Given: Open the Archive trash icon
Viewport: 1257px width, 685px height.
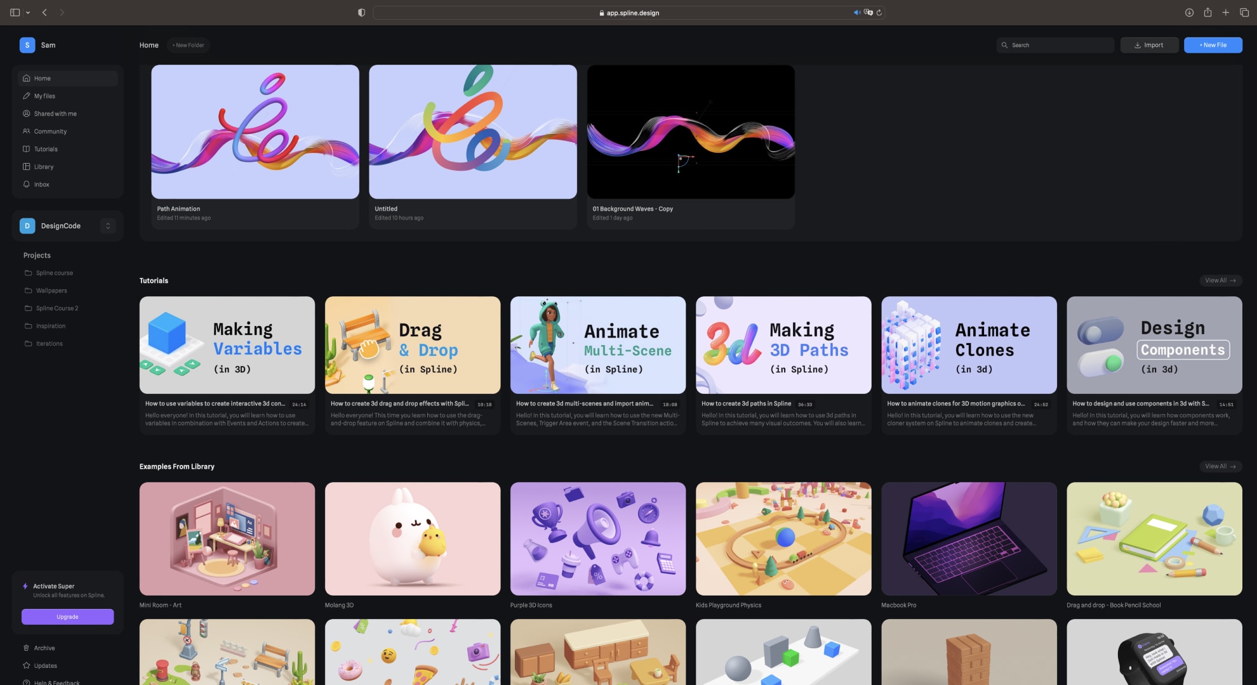Looking at the screenshot, I should pyautogui.click(x=27, y=648).
